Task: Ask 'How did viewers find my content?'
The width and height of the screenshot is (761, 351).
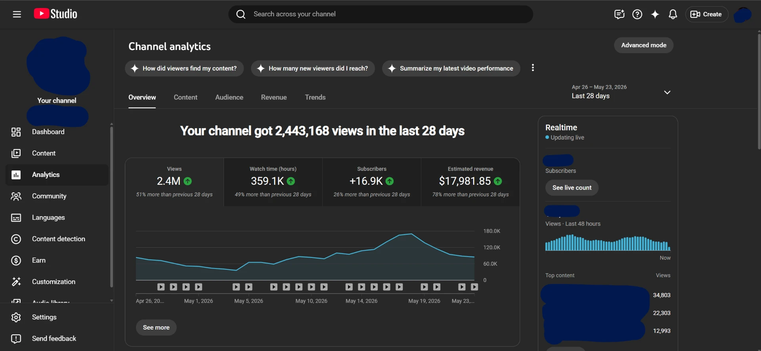Action: (184, 68)
